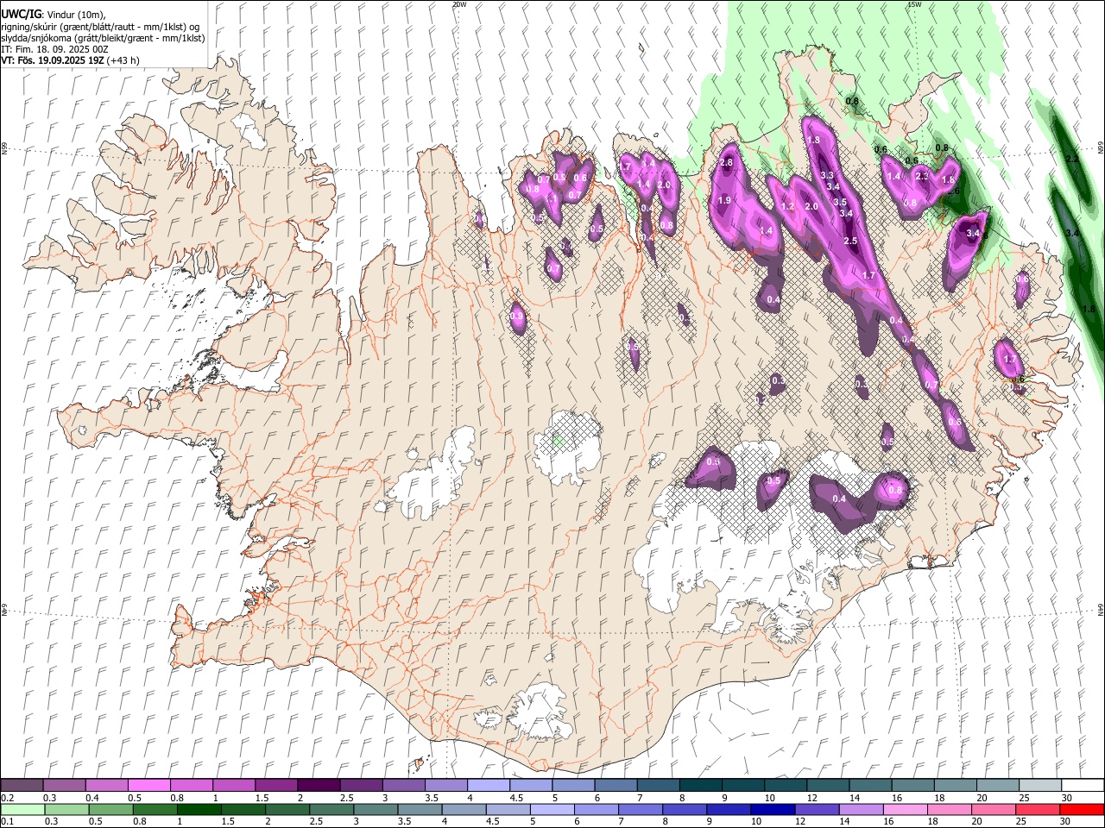
Task: Click the 20W longitude label at top
Action: pos(459,4)
